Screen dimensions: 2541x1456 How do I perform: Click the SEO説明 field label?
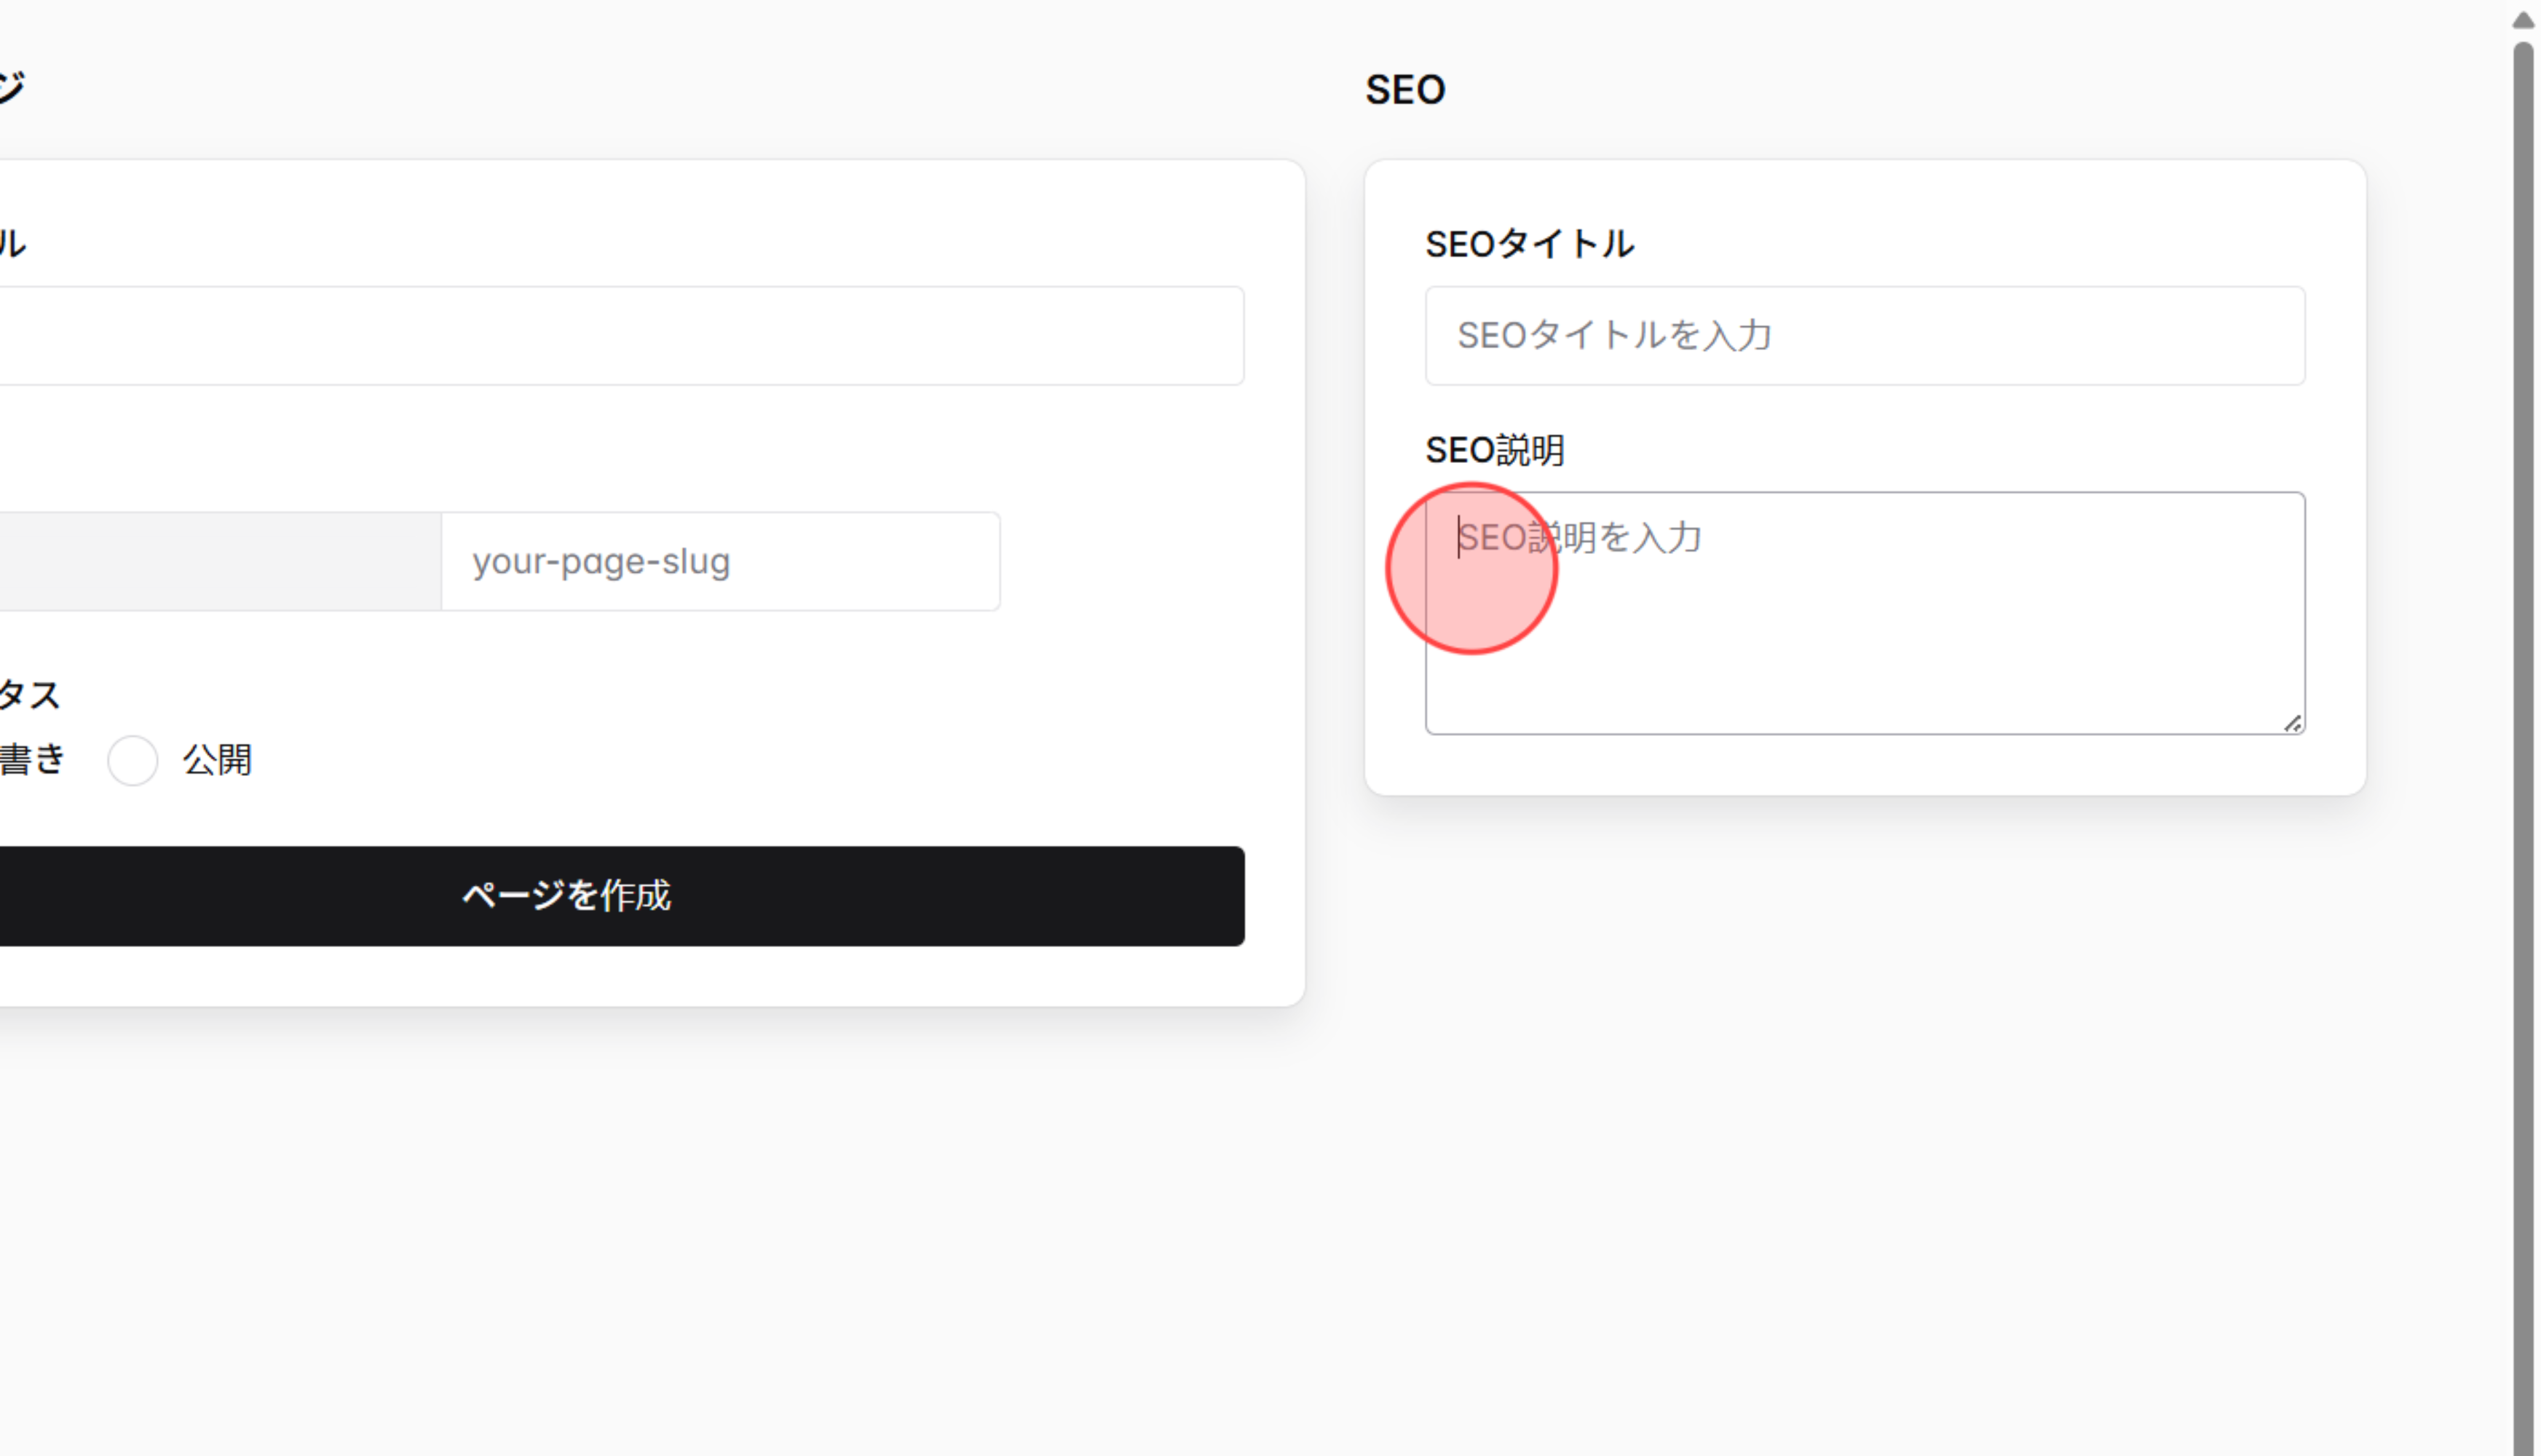(1495, 450)
